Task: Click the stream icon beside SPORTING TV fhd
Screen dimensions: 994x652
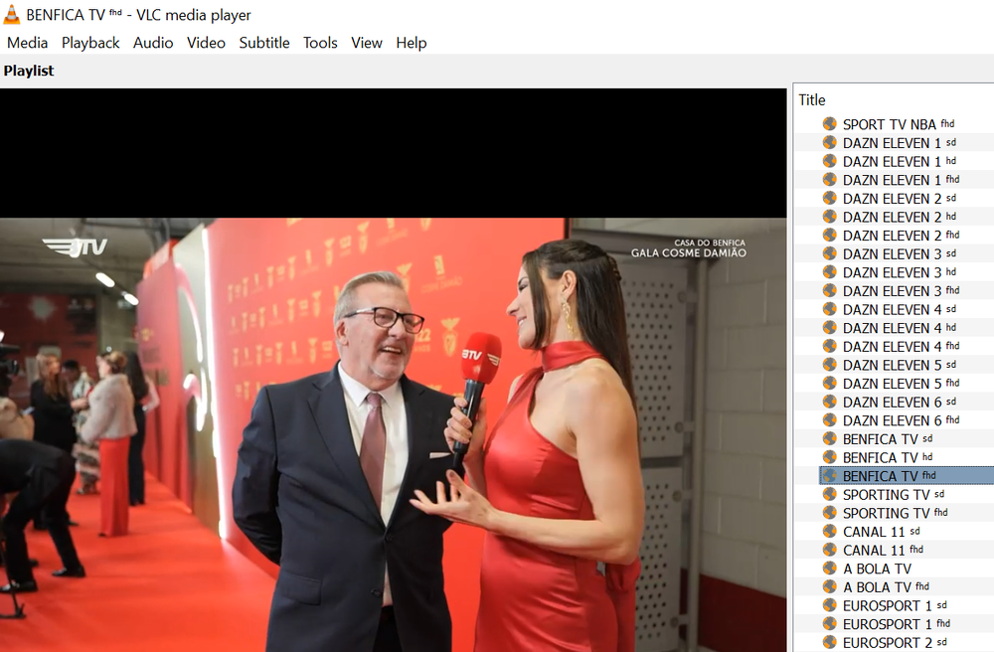Action: point(829,512)
